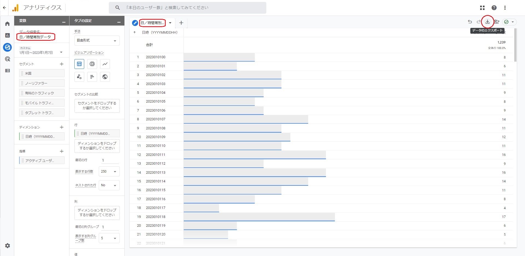Click the column dimension drop zone
The height and width of the screenshot is (256, 525).
pos(97,213)
